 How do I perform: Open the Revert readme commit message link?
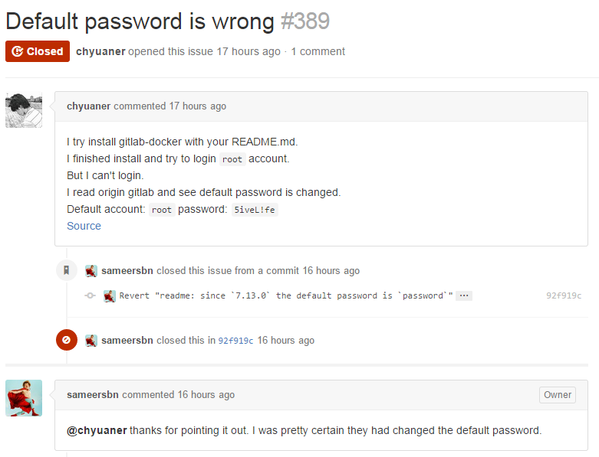tap(286, 295)
